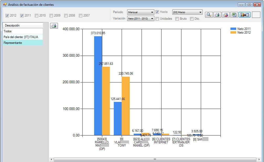This screenshot has width=264, height=162.
Task: Open the Periodo Mensual dropdown
Action: tap(141, 12)
